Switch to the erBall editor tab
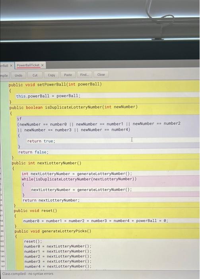Viewport: 200px width, 279px height. tap(4, 66)
